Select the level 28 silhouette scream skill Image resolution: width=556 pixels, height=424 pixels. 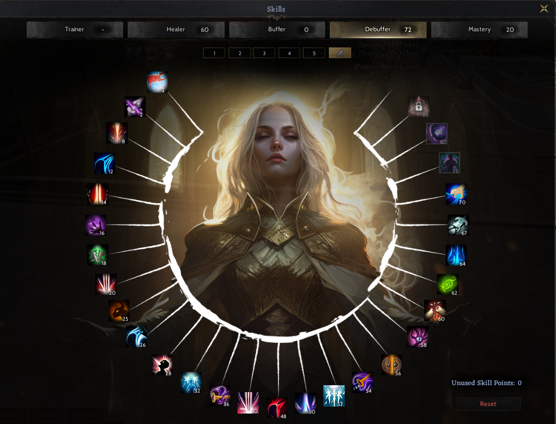coord(162,365)
